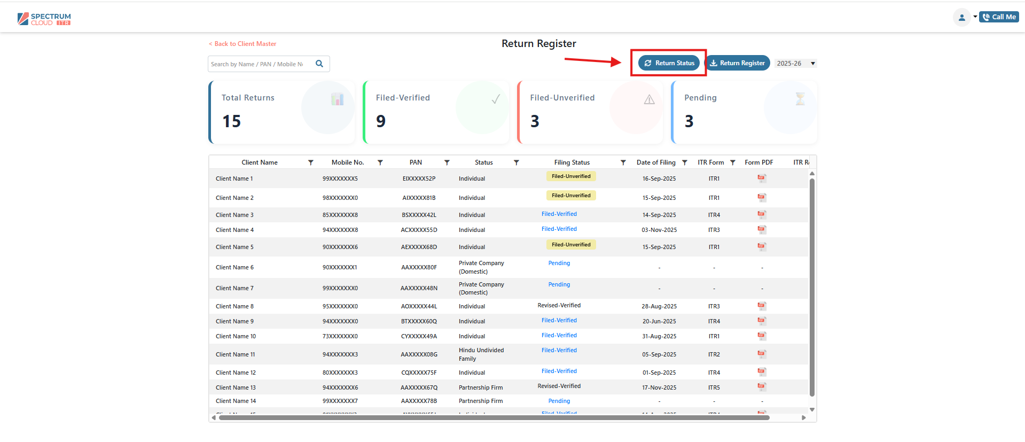Screen dimensions: 1025x442
Task: Click the user profile avatar icon
Action: pyautogui.click(x=961, y=17)
